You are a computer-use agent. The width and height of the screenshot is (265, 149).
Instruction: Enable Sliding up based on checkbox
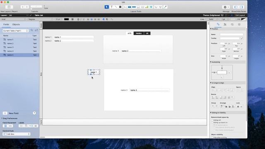click(x=212, y=123)
